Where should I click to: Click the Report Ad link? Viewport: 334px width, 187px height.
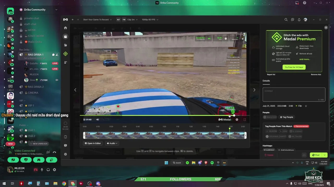pos(271,75)
